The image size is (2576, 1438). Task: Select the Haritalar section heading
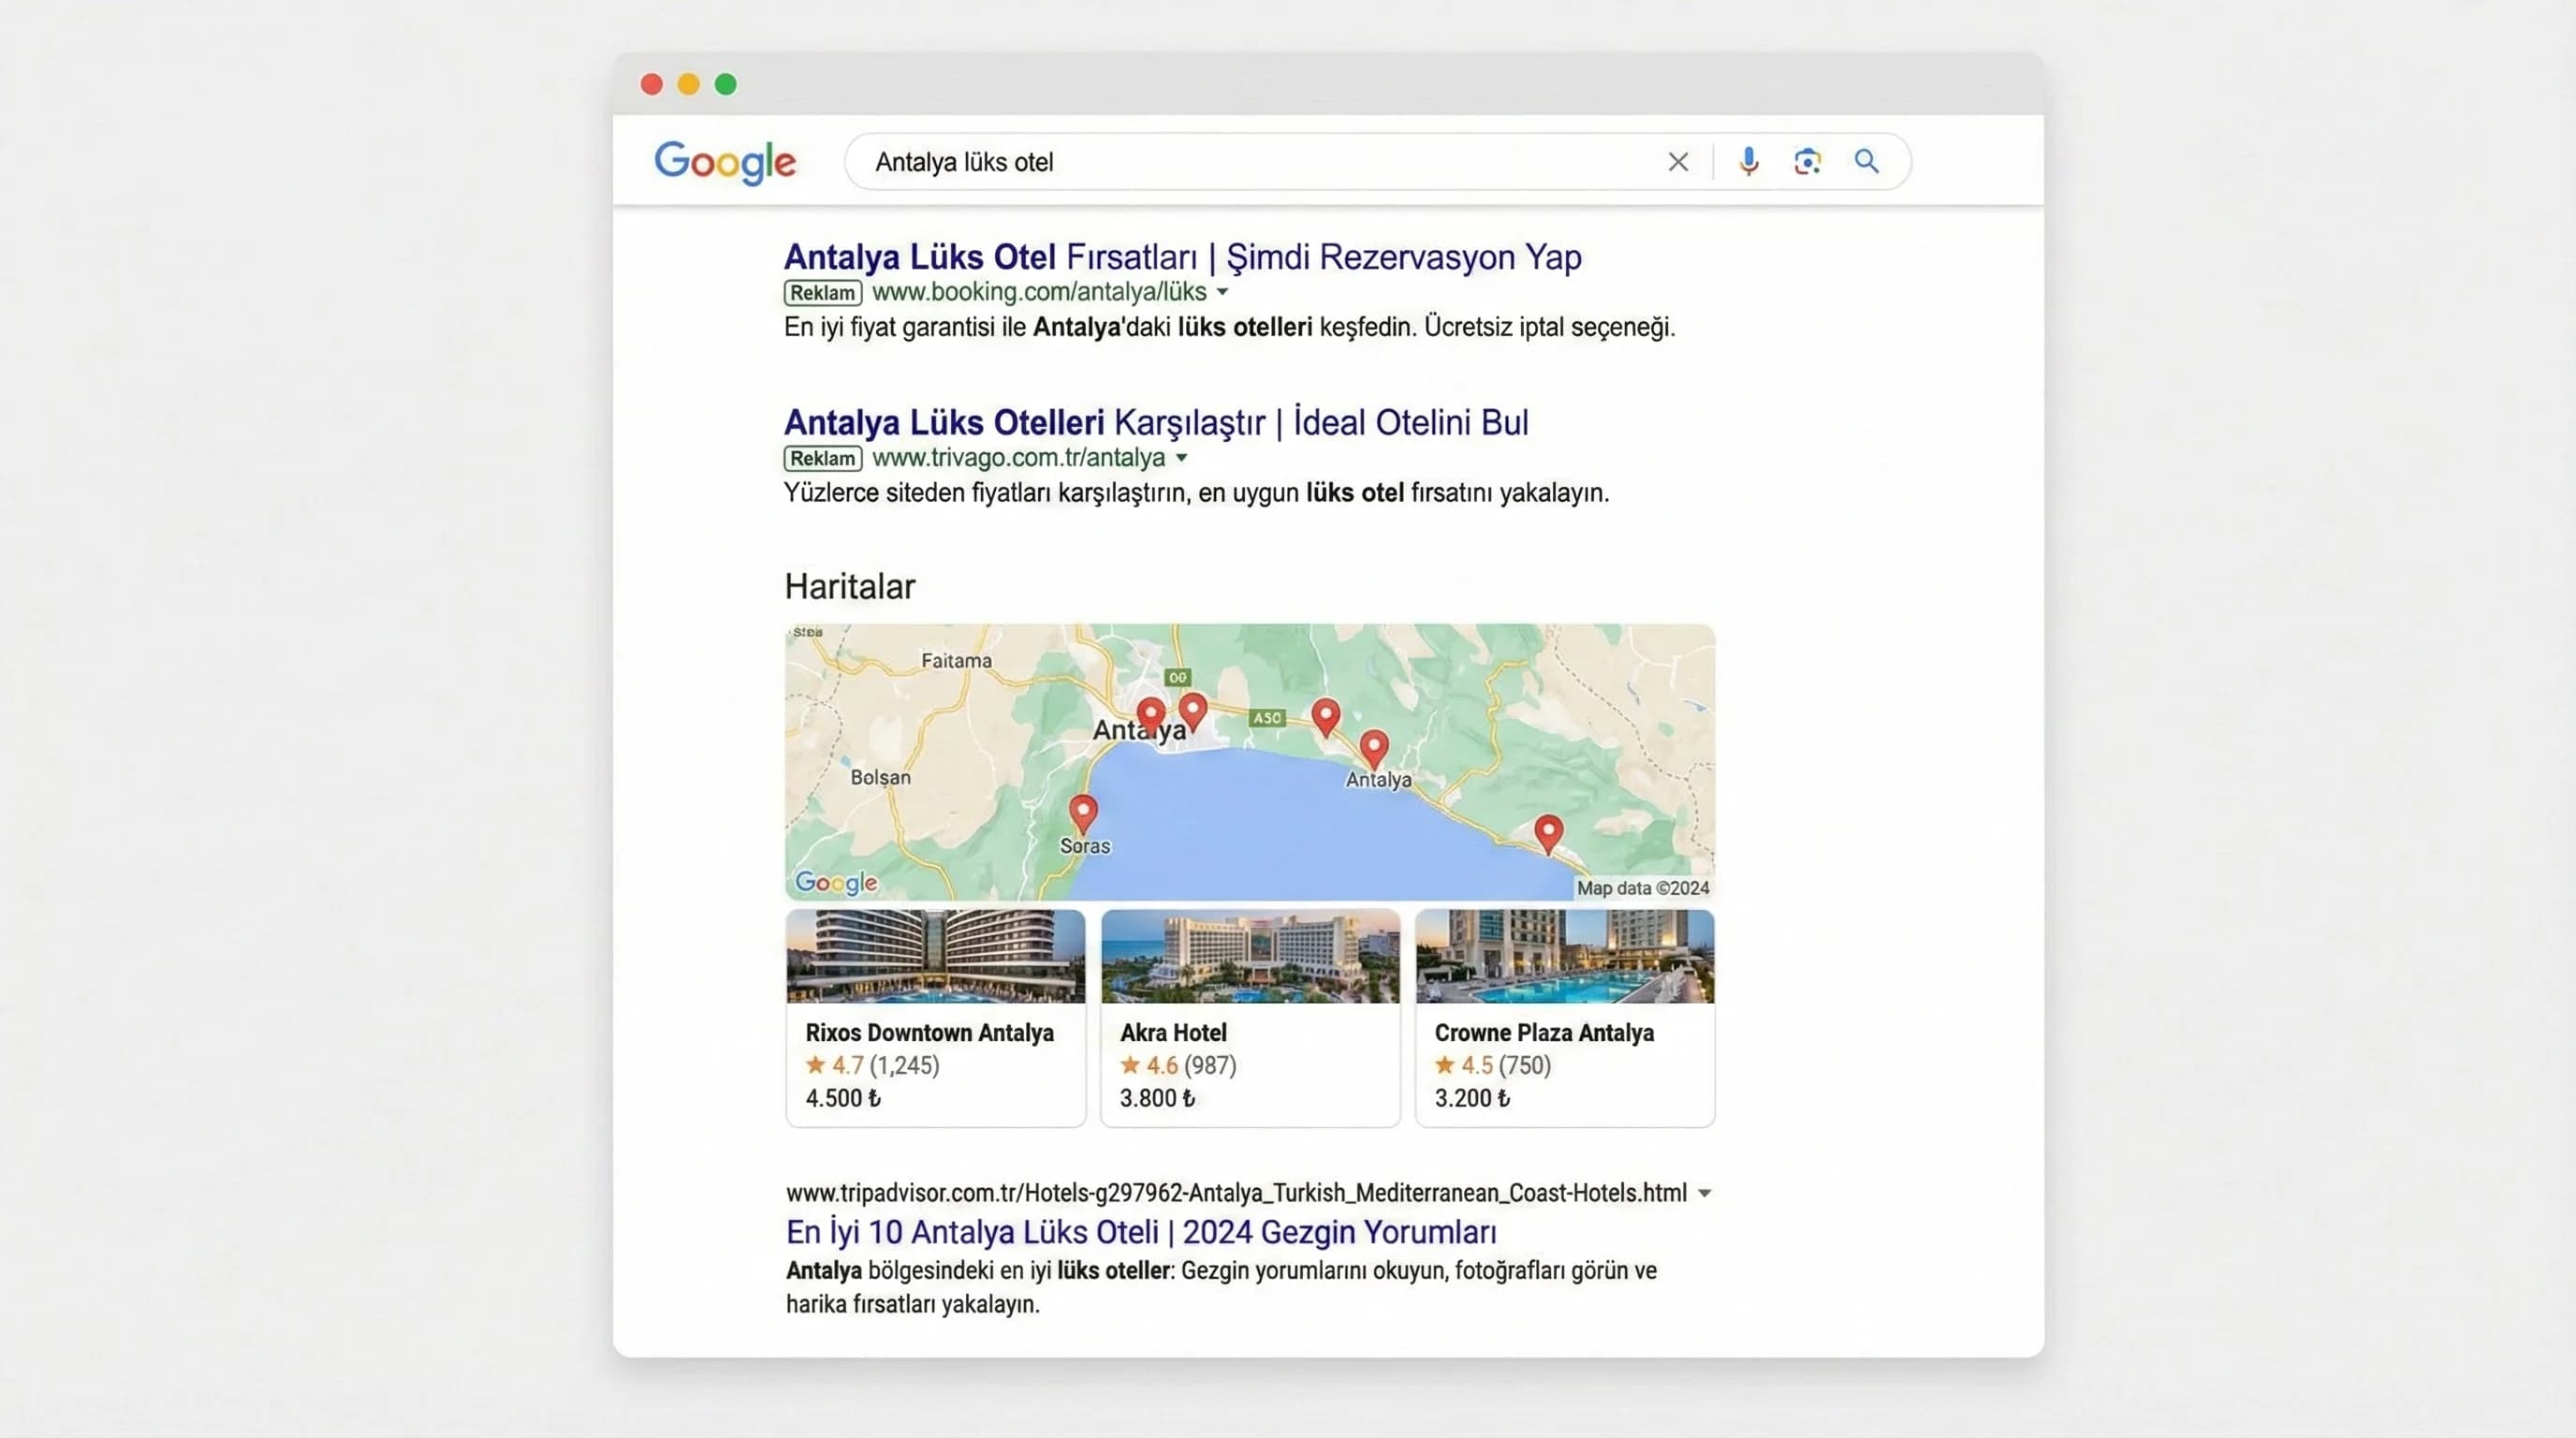coord(849,586)
